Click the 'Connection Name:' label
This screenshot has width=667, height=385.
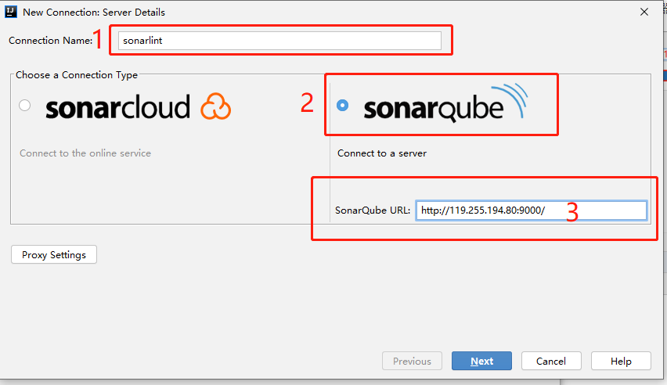tap(50, 41)
